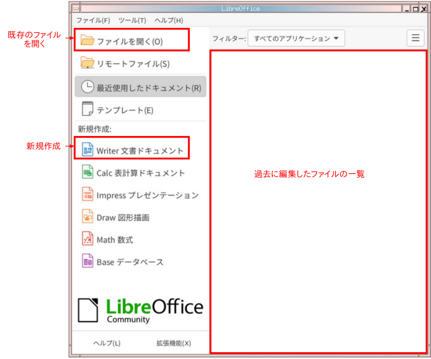Click the リモートファイル(S) label

coord(133,64)
